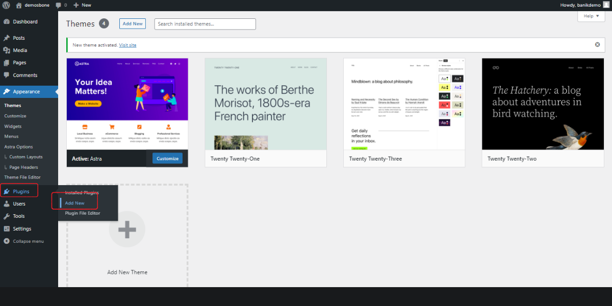The image size is (612, 306).
Task: Open the Astra theme screenshot
Action: [x=127, y=104]
